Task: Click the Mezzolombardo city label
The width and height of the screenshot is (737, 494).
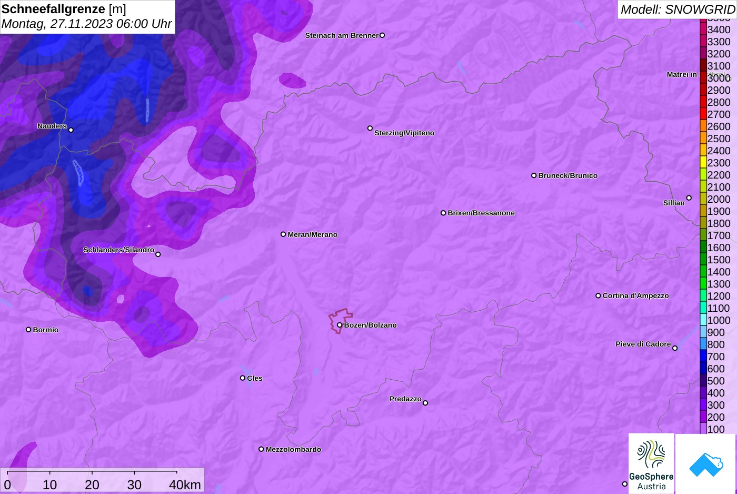Action: coord(293,449)
